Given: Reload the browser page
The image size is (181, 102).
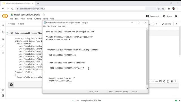Looking at the screenshot, I should click(12, 9).
